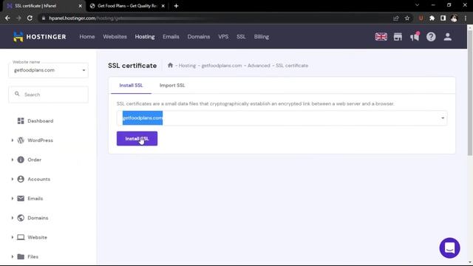Open the user profile icon
This screenshot has width=473, height=266.
click(447, 37)
